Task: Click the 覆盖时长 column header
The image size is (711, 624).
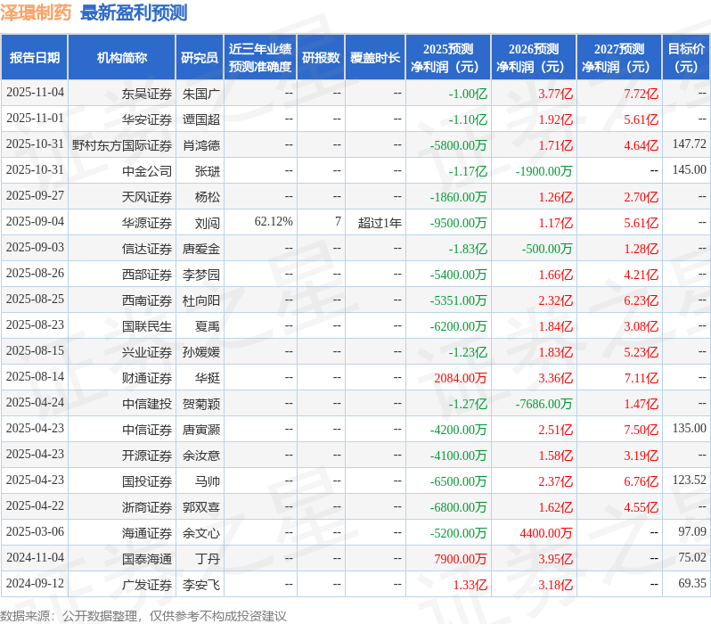Action: [x=375, y=58]
